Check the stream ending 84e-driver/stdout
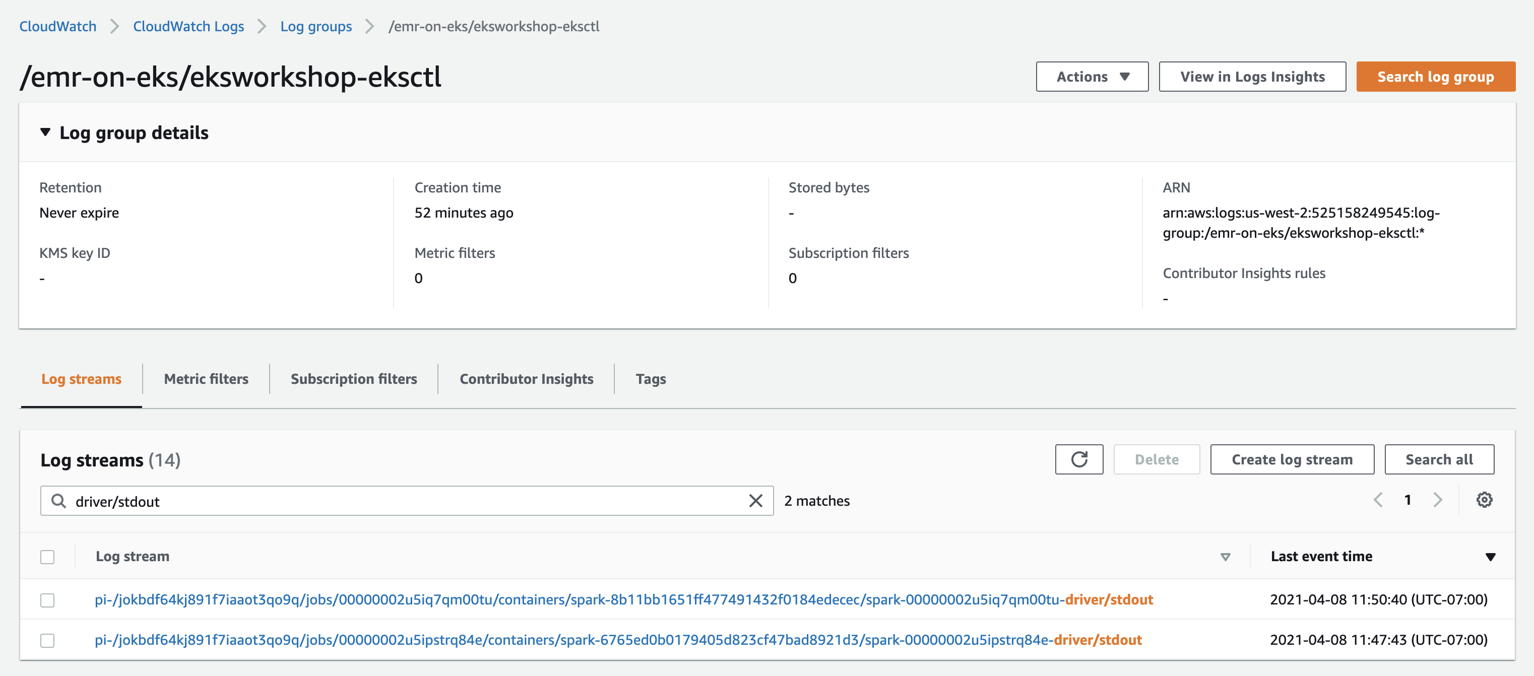The width and height of the screenshot is (1534, 676). click(x=48, y=640)
